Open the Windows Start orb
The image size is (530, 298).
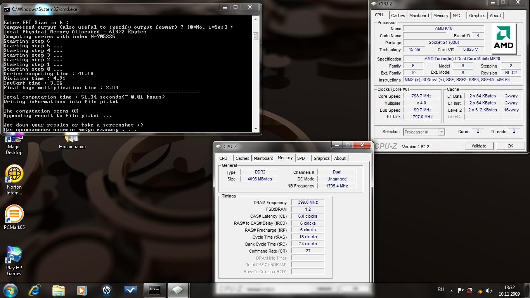(x=10, y=290)
